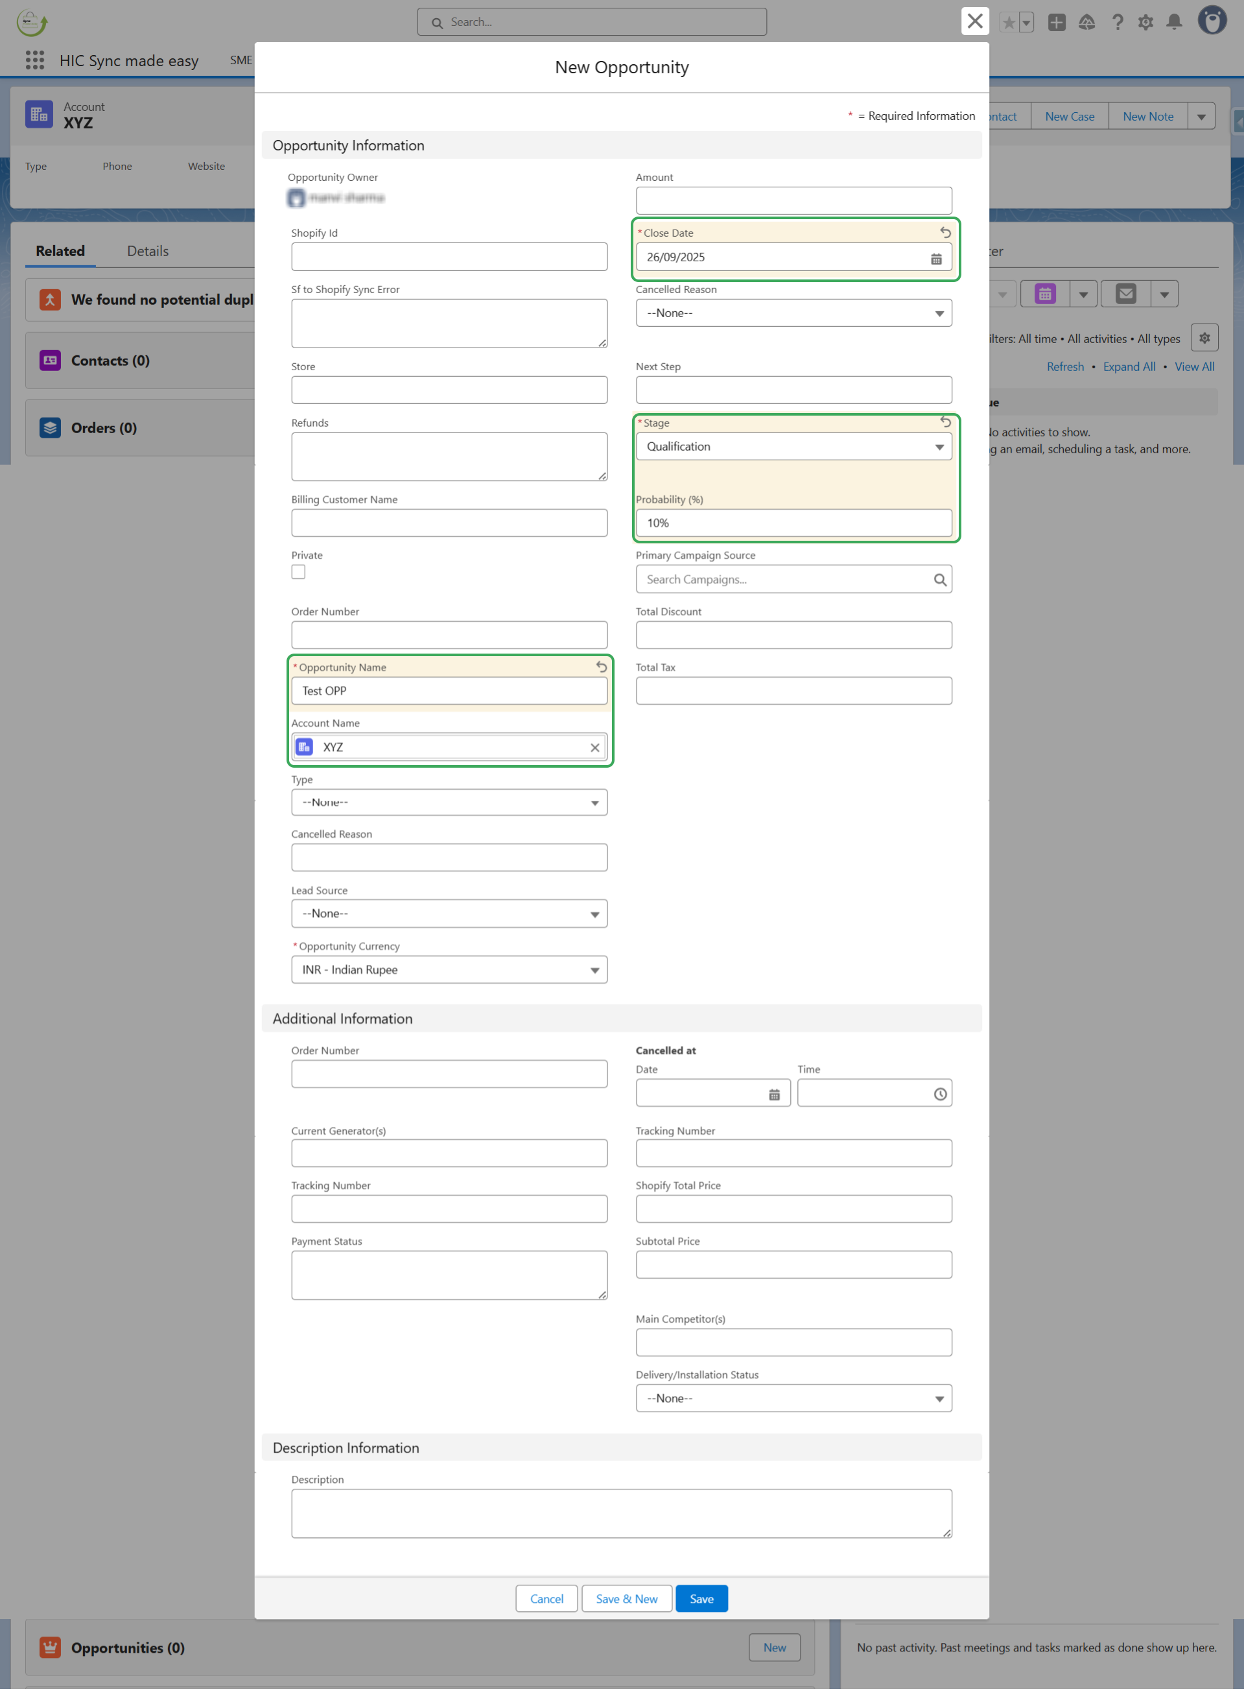This screenshot has width=1244, height=1691.
Task: Toggle the Private checkbox
Action: pos(299,573)
